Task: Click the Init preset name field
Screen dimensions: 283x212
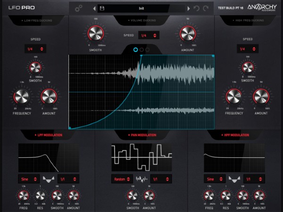Action: 141,8
